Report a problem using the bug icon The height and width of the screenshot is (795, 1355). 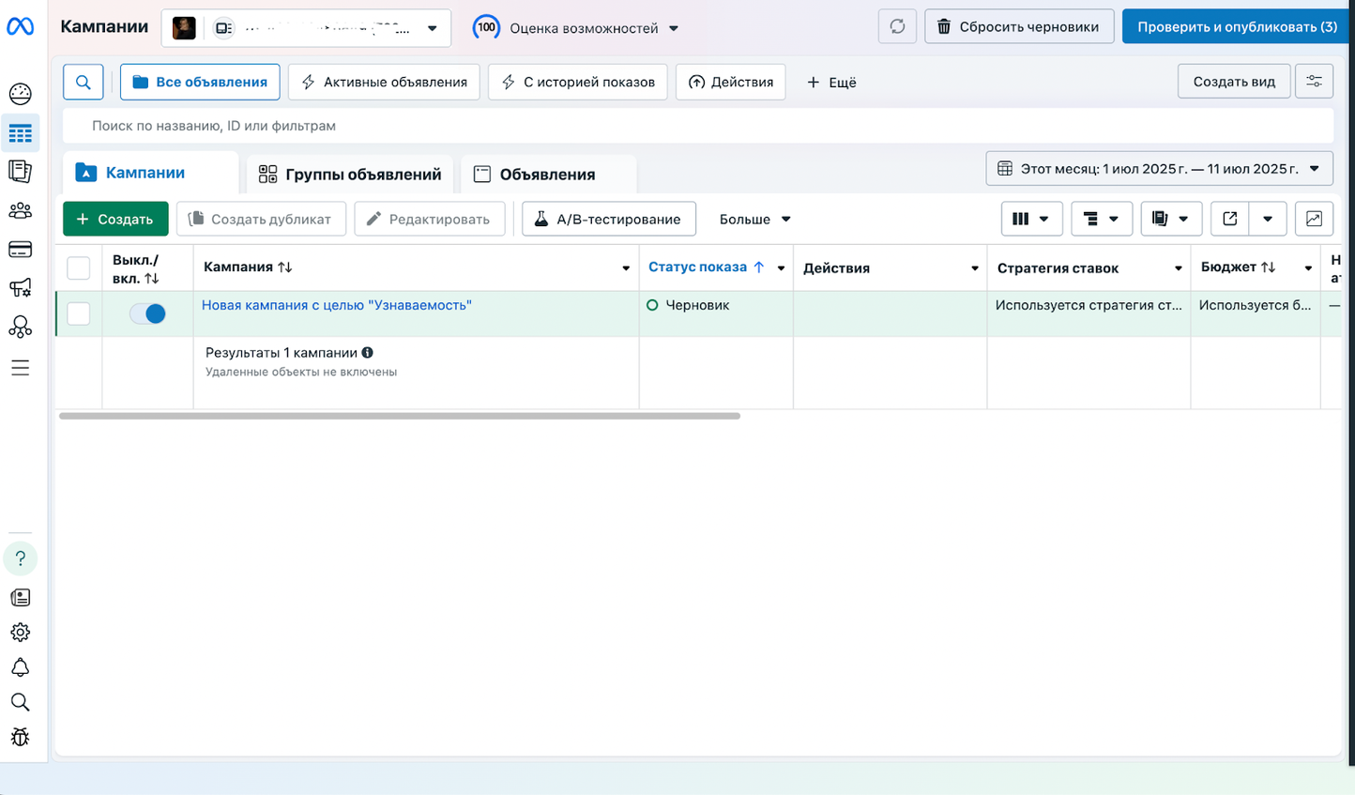21,737
